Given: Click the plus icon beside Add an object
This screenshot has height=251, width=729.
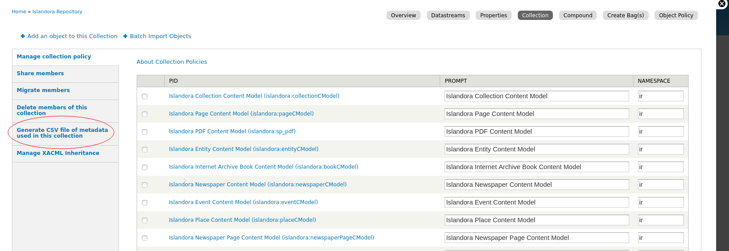Looking at the screenshot, I should point(23,36).
